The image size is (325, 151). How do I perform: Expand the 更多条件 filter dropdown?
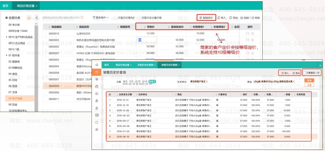coord(101,18)
